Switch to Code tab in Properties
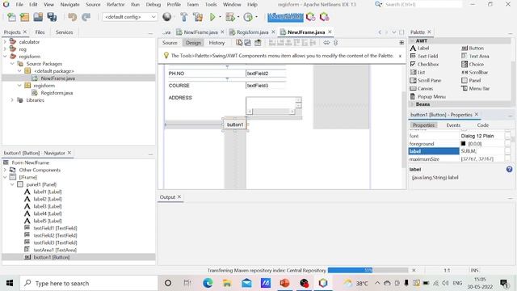Screen dimensions: 517x291 tap(483, 125)
